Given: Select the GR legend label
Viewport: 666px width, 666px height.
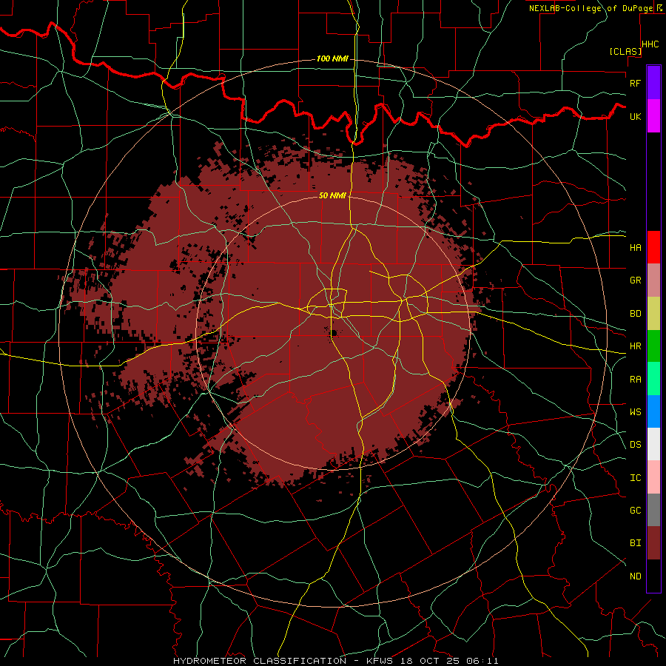Looking at the screenshot, I should tap(636, 280).
